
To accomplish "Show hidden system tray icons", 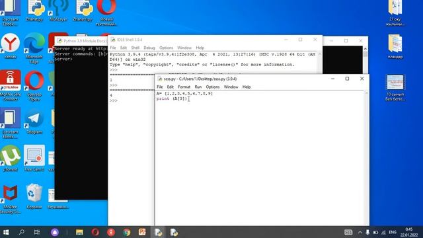I will (360, 232).
